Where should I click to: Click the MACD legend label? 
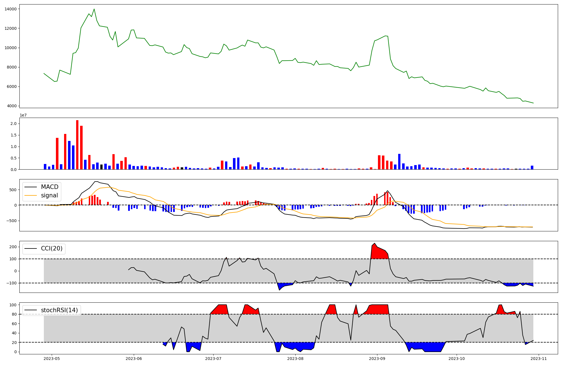click(49, 187)
